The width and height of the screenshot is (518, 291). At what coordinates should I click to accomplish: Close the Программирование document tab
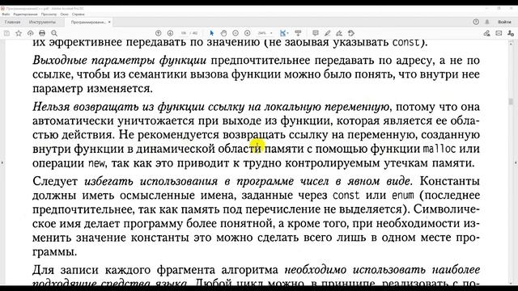pos(109,22)
